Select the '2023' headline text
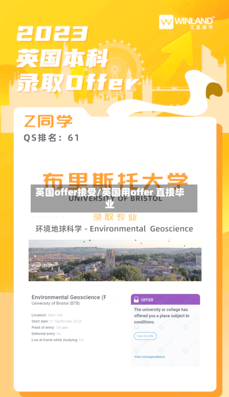This screenshot has width=229, height=397. coord(52,34)
